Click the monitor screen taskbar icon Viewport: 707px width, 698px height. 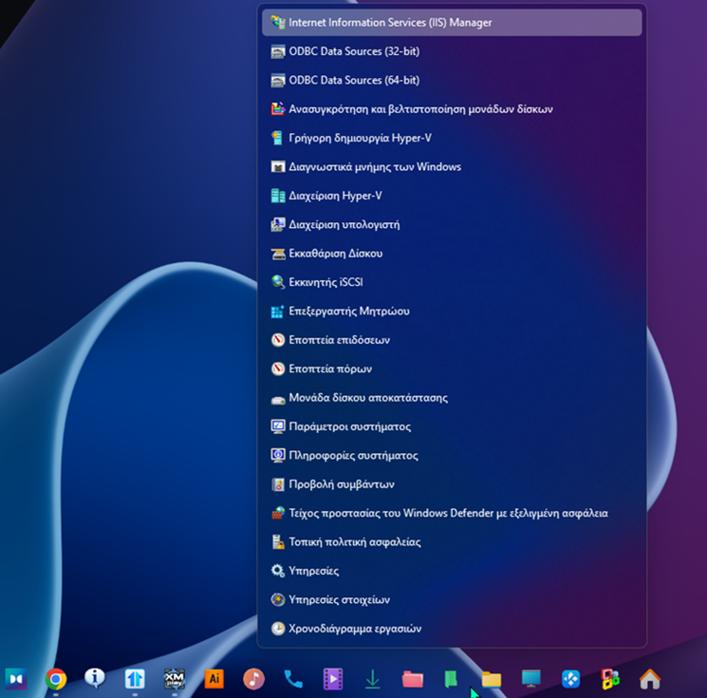[x=531, y=679]
